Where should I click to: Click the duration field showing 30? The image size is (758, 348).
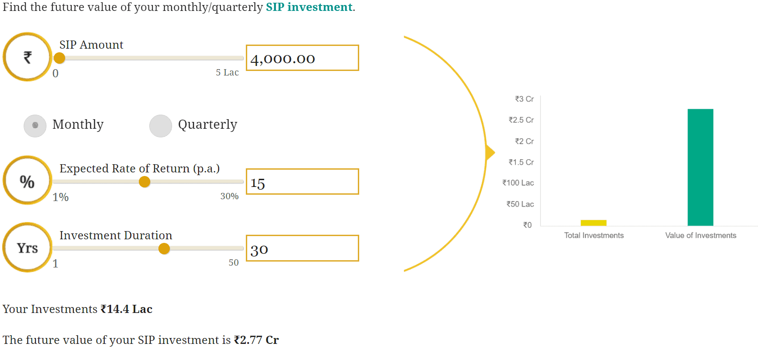coord(302,248)
